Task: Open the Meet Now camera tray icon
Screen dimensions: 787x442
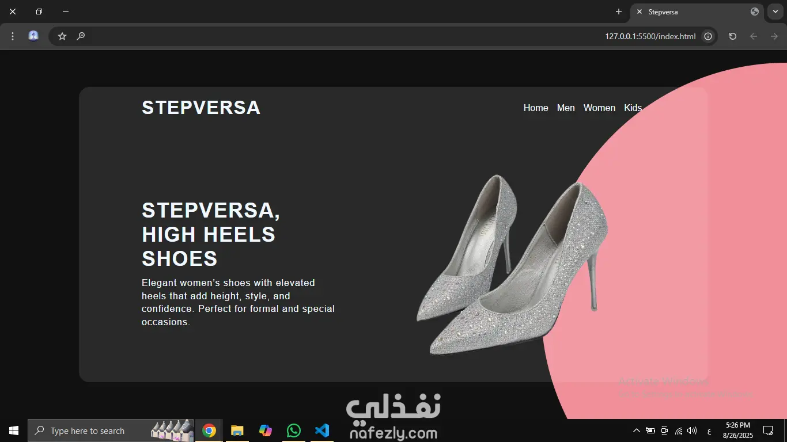Action: click(x=664, y=430)
